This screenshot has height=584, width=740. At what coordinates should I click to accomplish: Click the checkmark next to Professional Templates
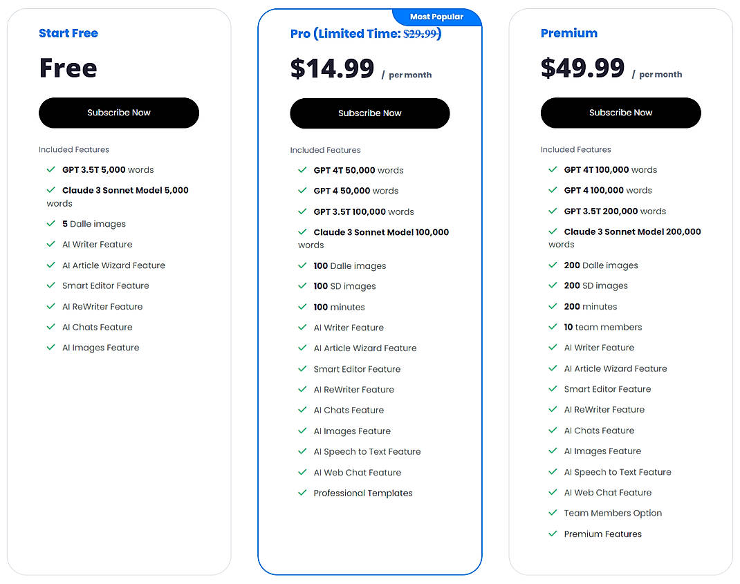pos(302,493)
